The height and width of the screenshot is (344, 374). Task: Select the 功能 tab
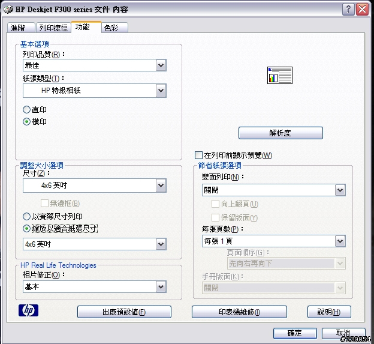click(86, 27)
